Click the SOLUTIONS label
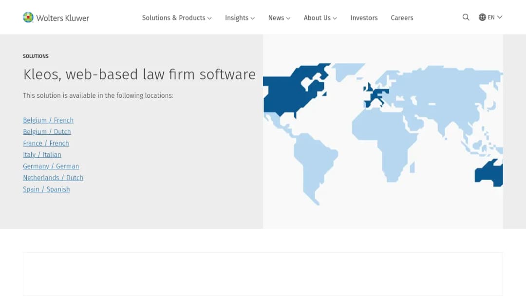Screen dimensions: 526x296 coord(36,56)
